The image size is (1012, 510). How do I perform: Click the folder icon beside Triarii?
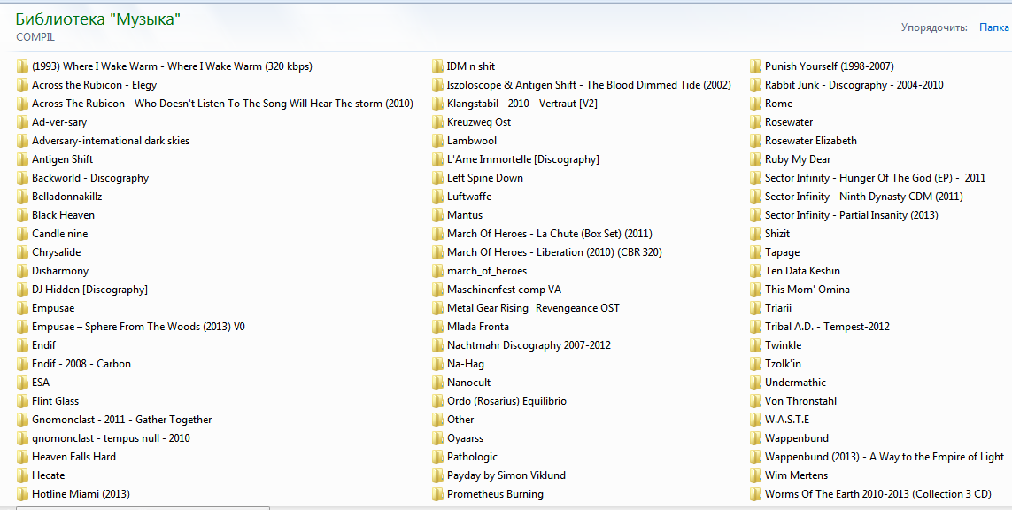coord(756,308)
